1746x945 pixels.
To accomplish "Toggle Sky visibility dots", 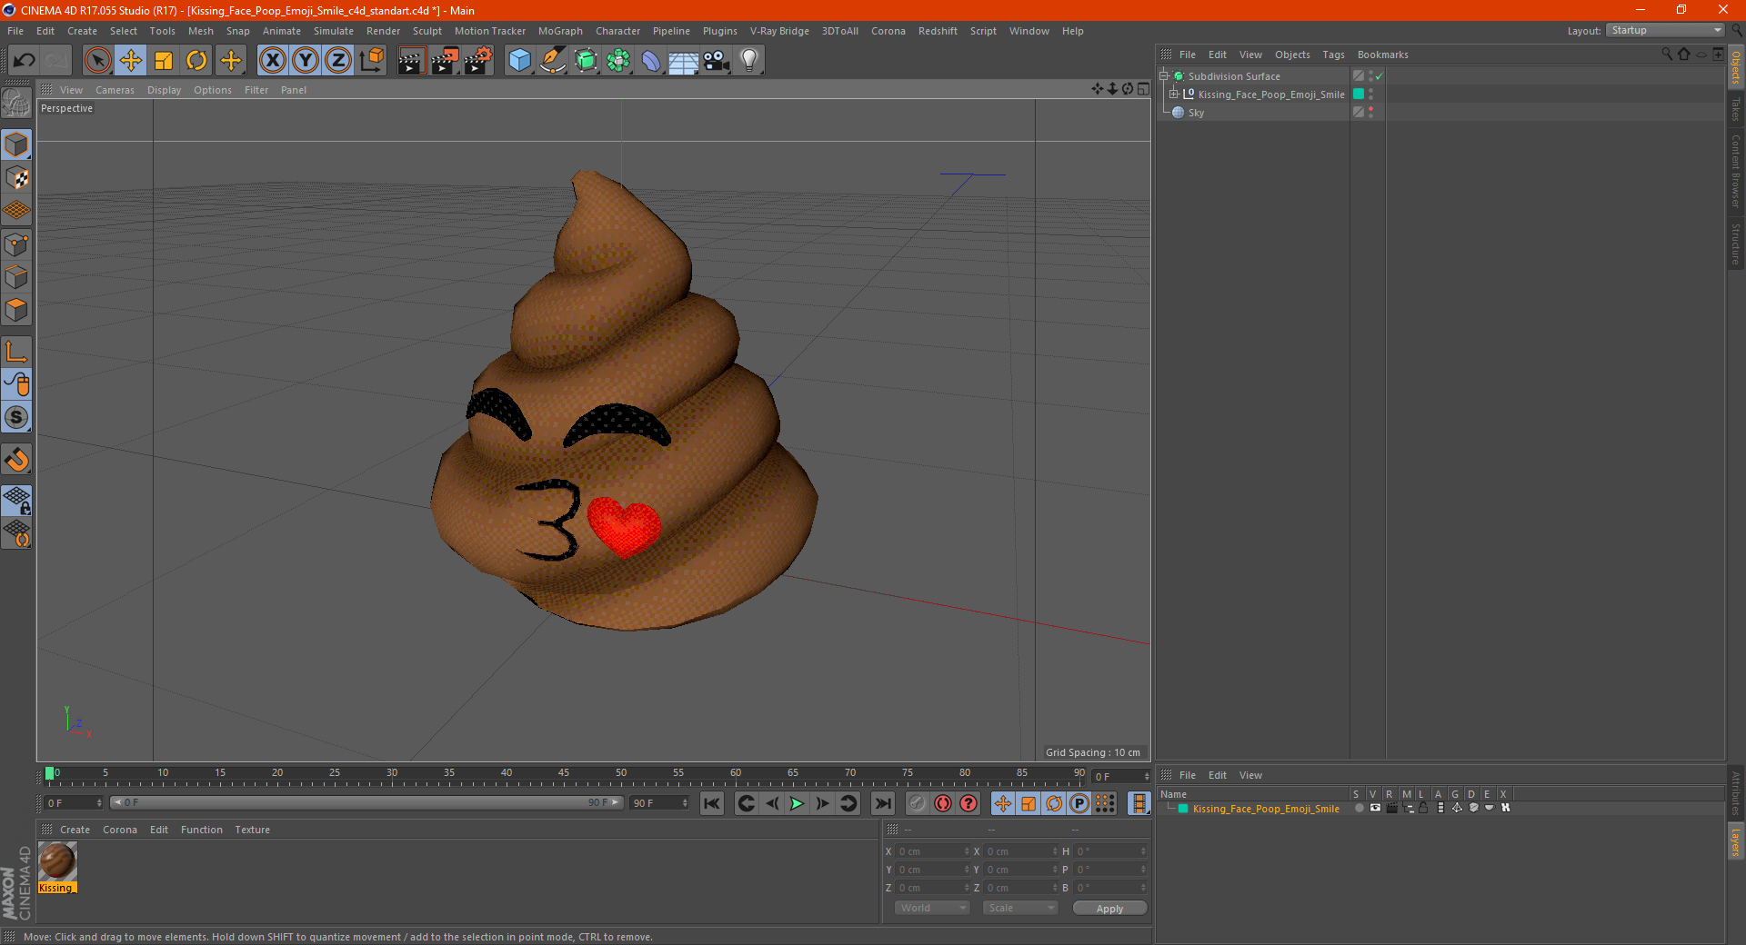I will coord(1371,113).
